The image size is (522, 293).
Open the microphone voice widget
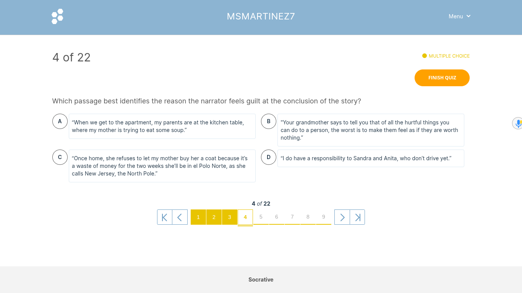coord(518,123)
